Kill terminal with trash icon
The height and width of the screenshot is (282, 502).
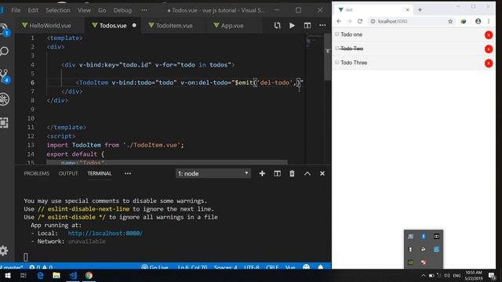click(x=292, y=173)
